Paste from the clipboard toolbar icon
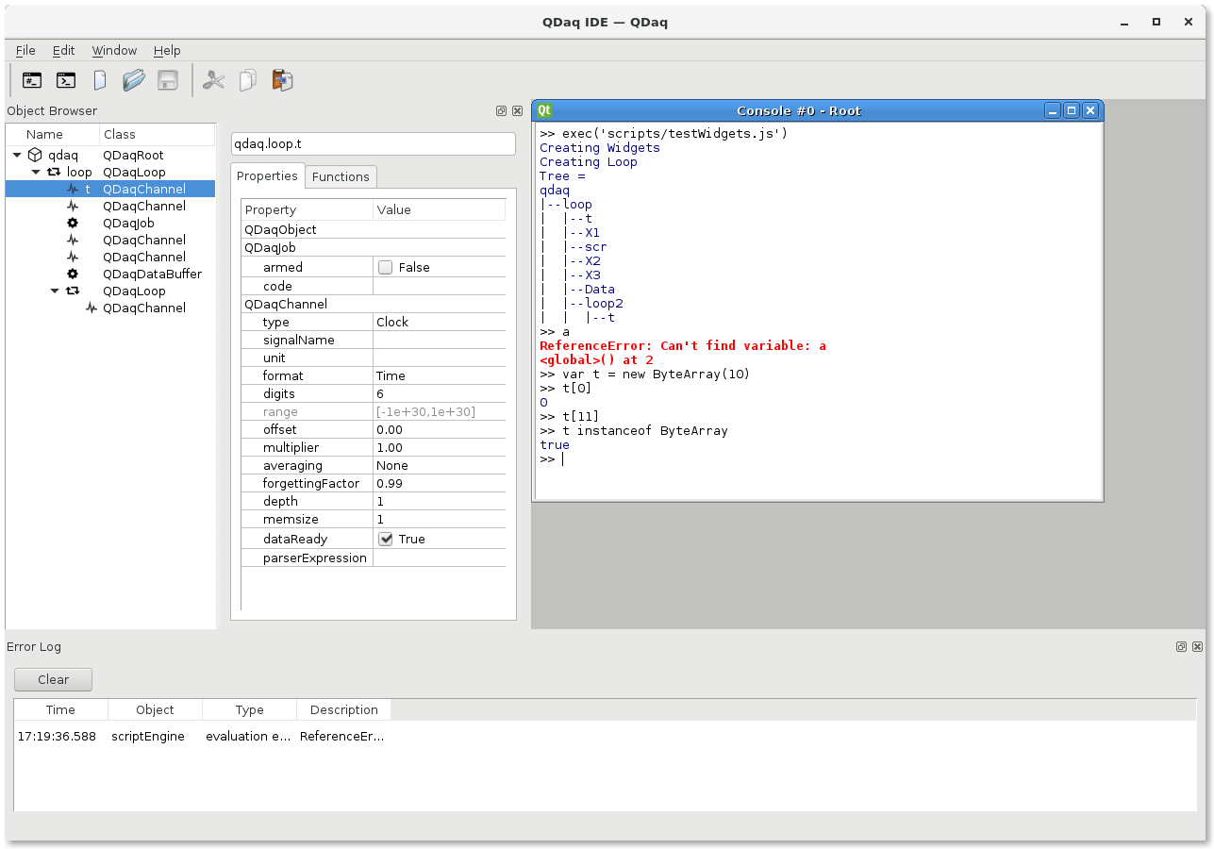Viewport: 1214px width, 849px height. (281, 80)
